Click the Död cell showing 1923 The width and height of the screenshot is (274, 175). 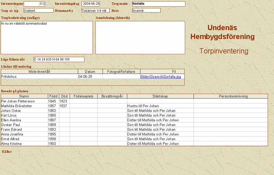pyautogui.click(x=64, y=101)
